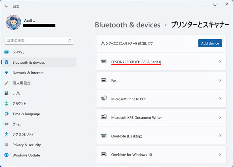The height and width of the screenshot is (167, 233).
Task: Click the search magnifier icon
Action: click(x=69, y=41)
